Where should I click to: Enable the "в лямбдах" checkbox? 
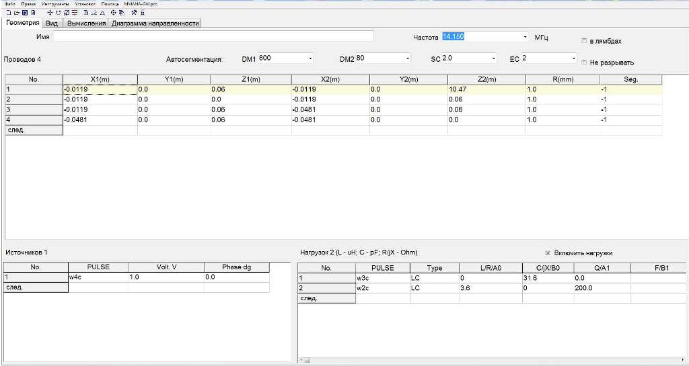[x=584, y=41]
